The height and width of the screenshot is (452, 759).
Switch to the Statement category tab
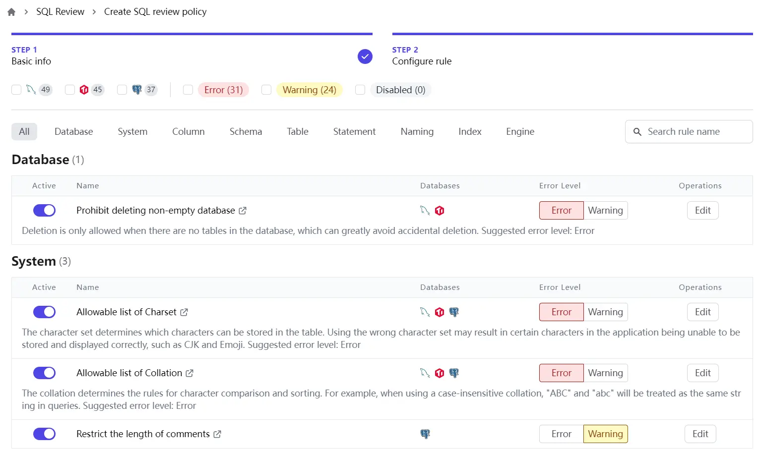pyautogui.click(x=354, y=132)
